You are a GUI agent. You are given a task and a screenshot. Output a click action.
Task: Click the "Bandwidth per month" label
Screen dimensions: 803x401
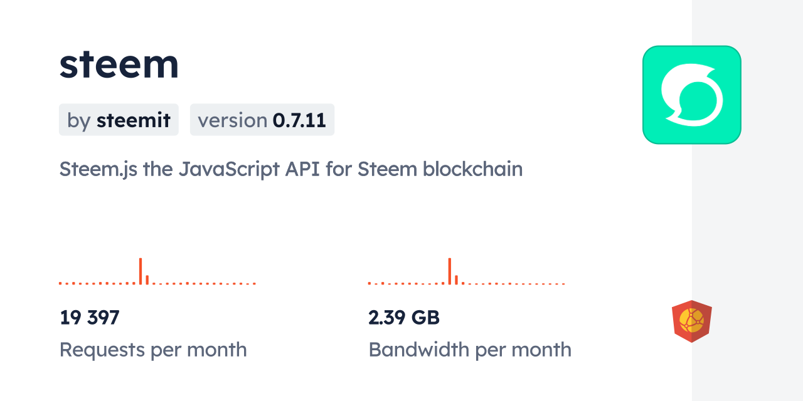tap(470, 350)
